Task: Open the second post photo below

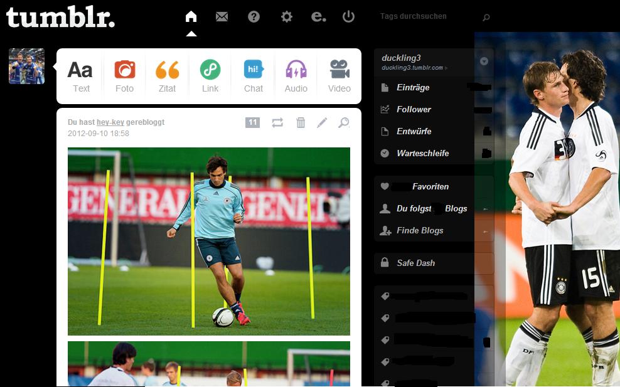Action: coord(209,364)
